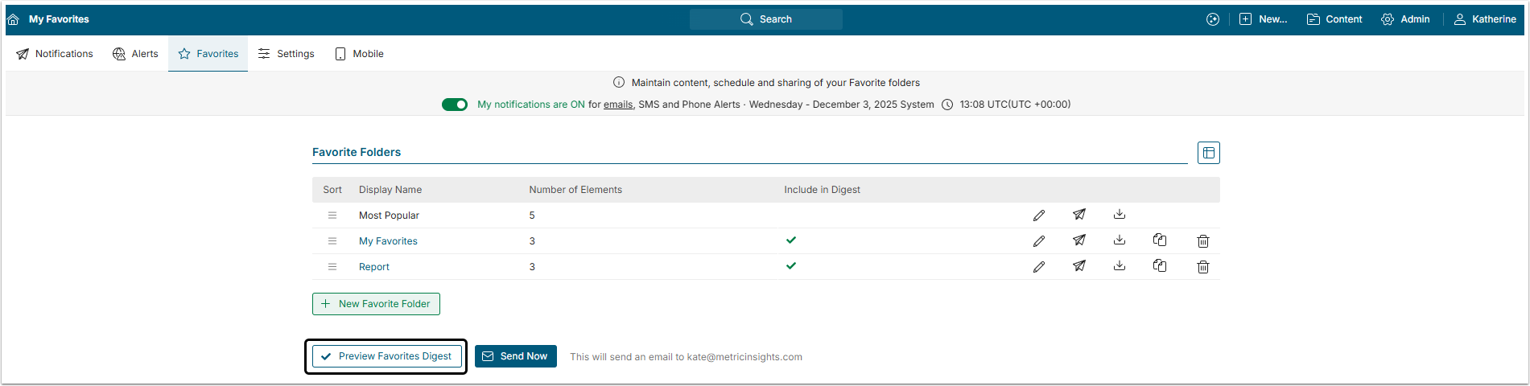The height and width of the screenshot is (386, 1530).
Task: Click the home icon in header
Action: pos(13,19)
